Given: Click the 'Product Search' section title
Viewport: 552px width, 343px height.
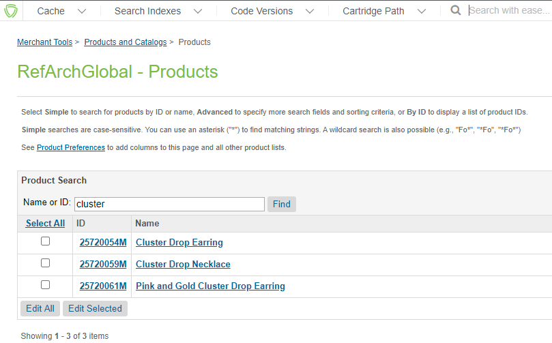Looking at the screenshot, I should click(54, 180).
